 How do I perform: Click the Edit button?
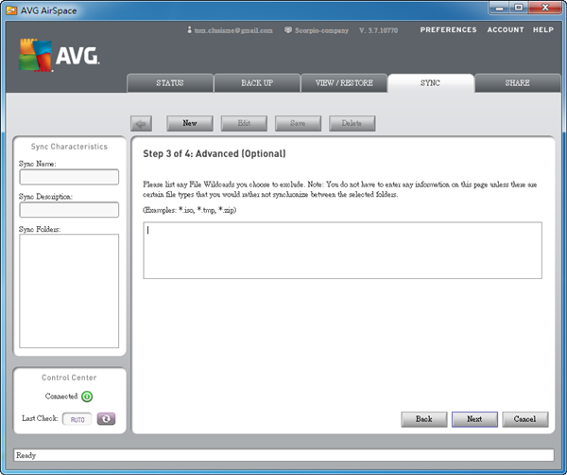pyautogui.click(x=244, y=123)
